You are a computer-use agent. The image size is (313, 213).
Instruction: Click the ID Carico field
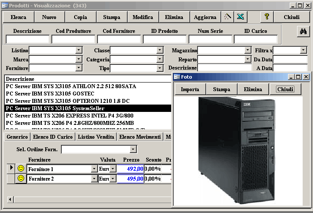click(256, 39)
